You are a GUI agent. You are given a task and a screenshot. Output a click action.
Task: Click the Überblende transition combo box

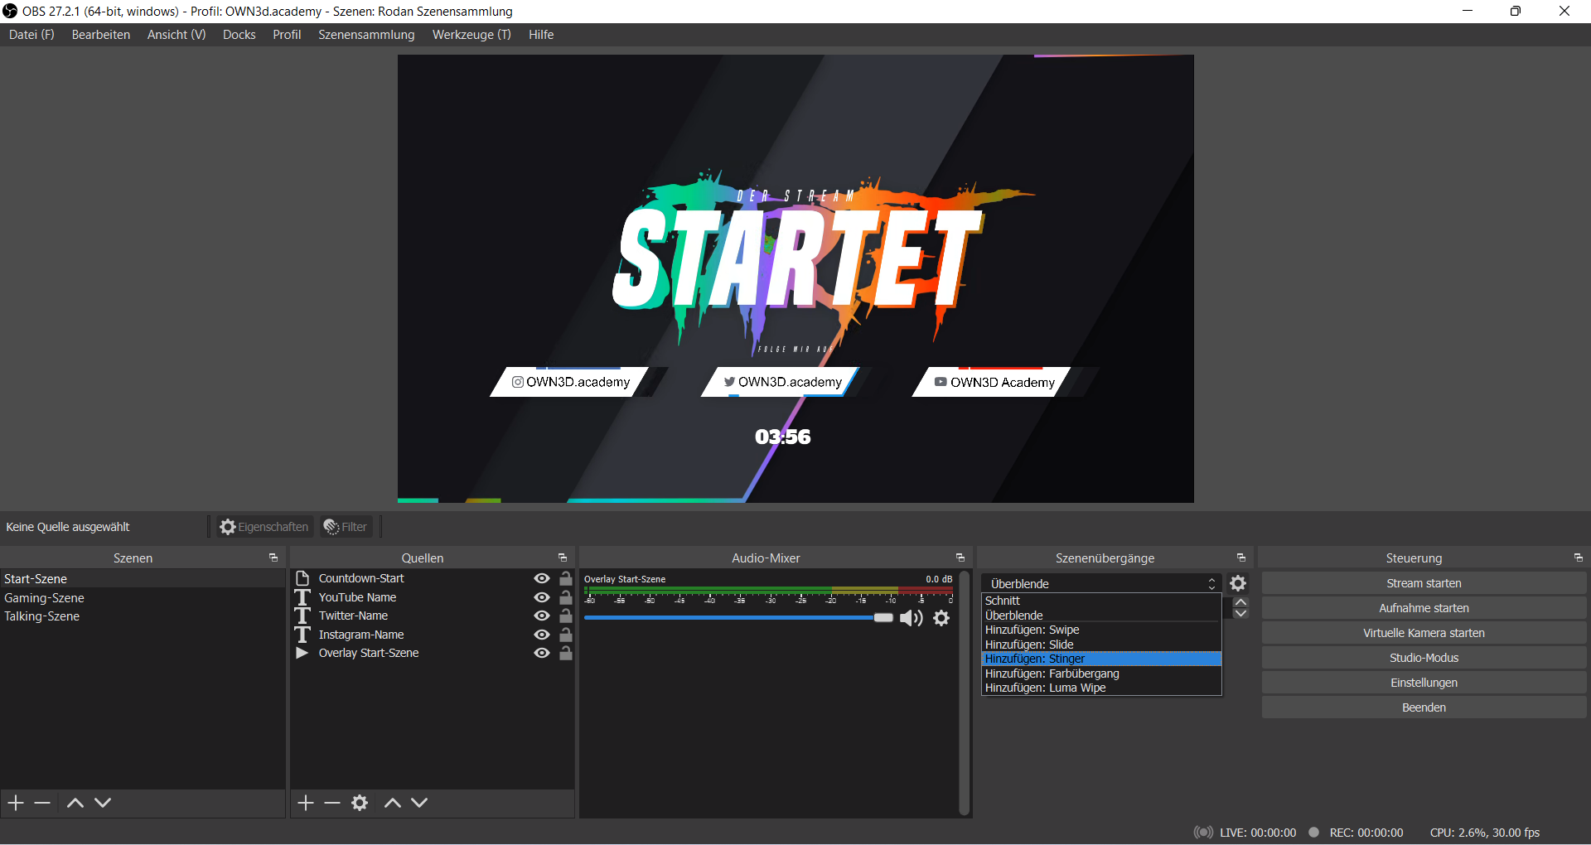(1100, 583)
